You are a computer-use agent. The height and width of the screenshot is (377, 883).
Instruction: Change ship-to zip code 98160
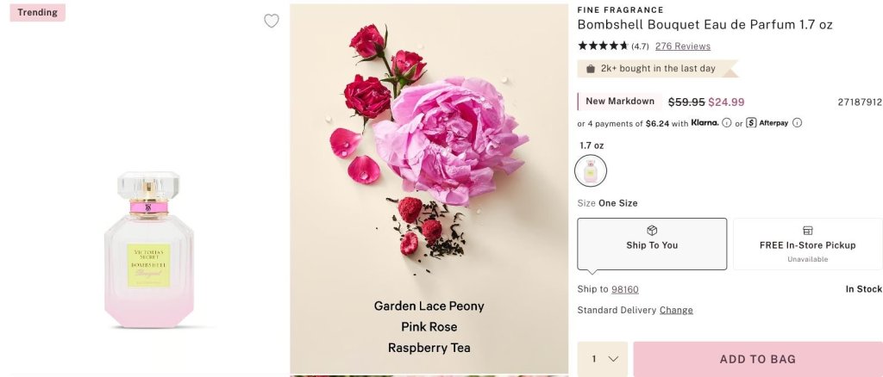[625, 289]
